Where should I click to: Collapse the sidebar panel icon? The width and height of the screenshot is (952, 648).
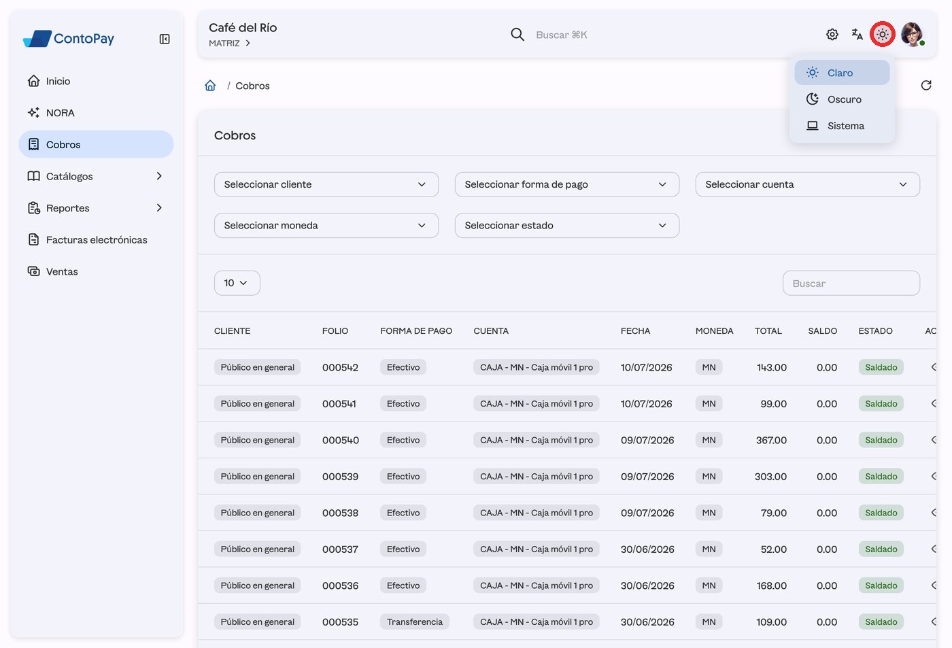165,39
